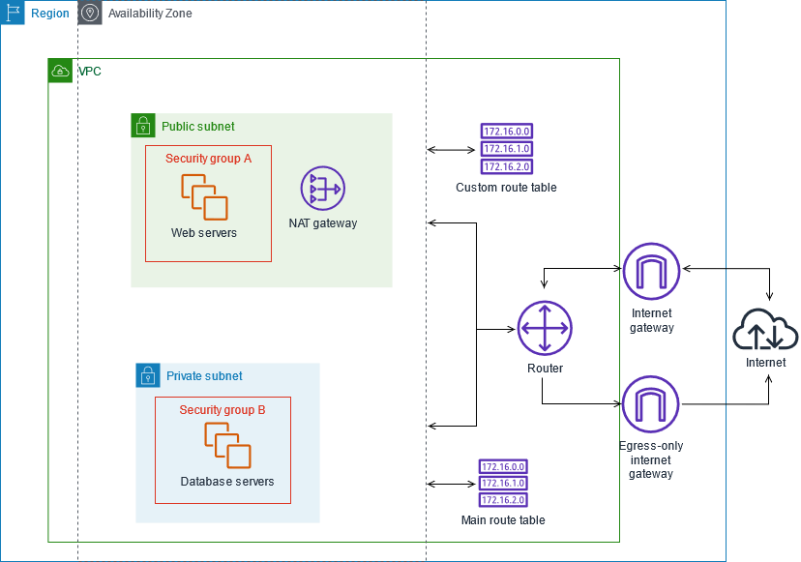The width and height of the screenshot is (801, 562).
Task: Select the Egress-only internet gateway icon
Action: 650,404
